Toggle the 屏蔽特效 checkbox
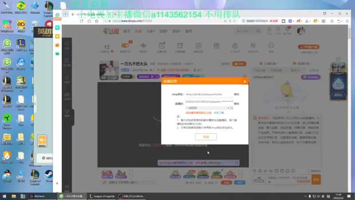The image size is (355, 200). tap(308, 171)
